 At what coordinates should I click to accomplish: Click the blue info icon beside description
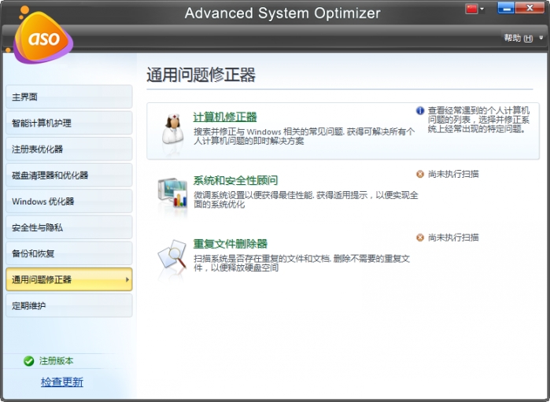420,111
